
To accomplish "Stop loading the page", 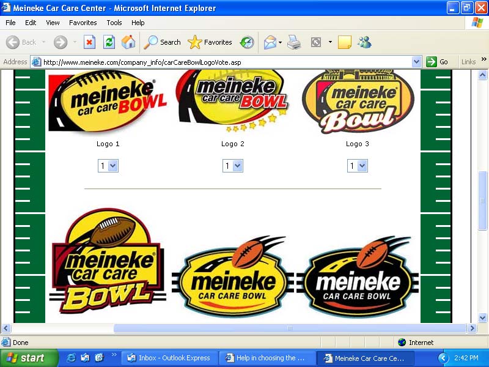I will [x=89, y=42].
